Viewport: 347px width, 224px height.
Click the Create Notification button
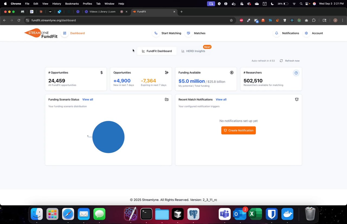(238, 130)
